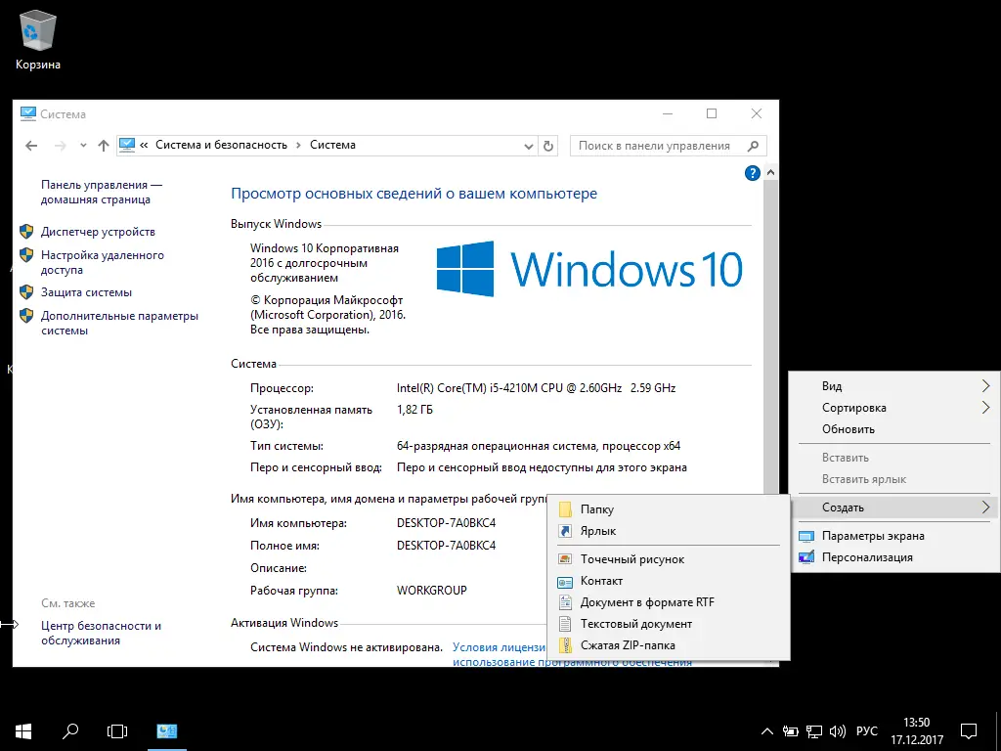Open the Action Center notification icon
1001x751 pixels.
(969, 731)
